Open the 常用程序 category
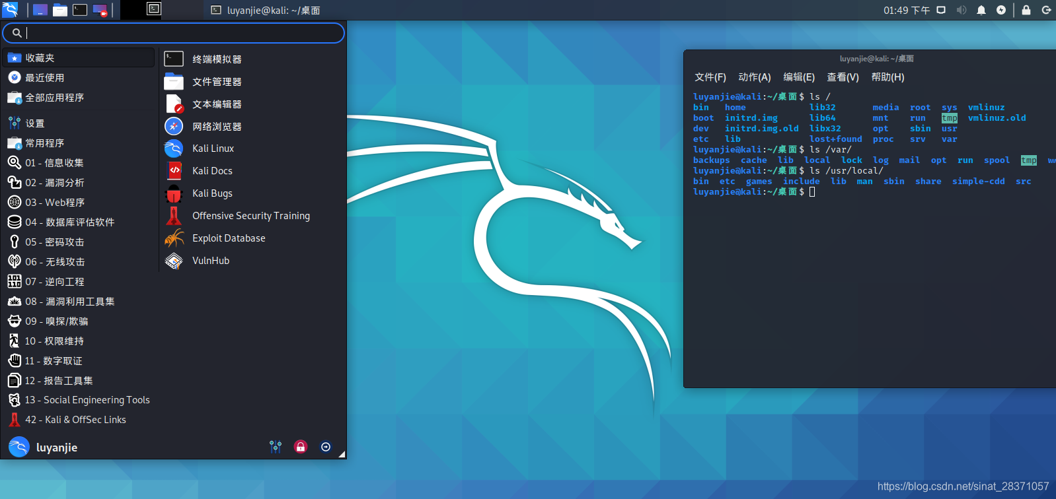The width and height of the screenshot is (1056, 499). [x=79, y=143]
